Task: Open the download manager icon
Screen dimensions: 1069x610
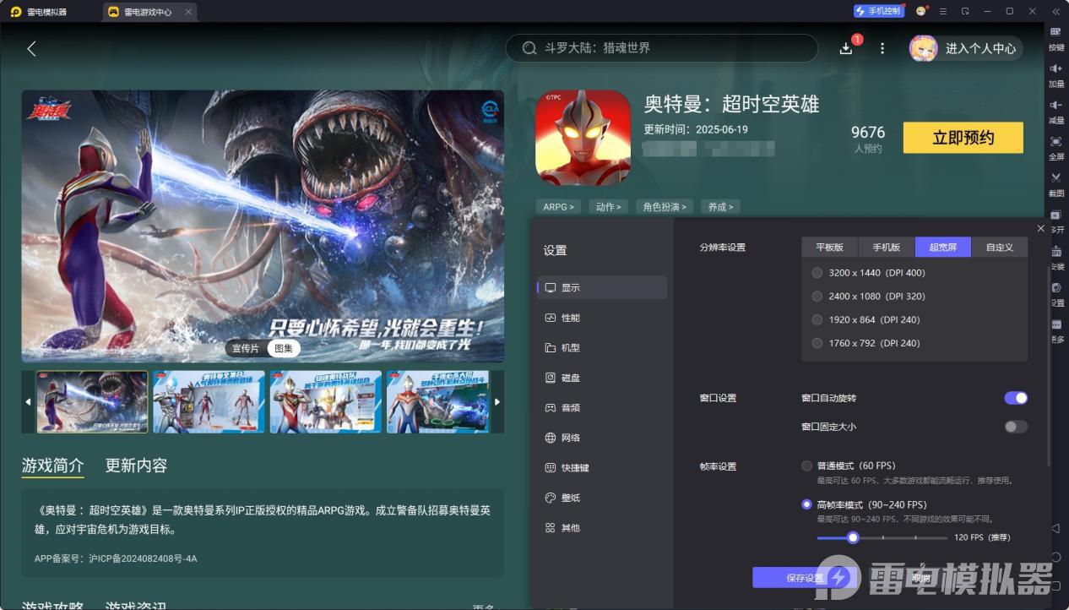Action: 846,49
